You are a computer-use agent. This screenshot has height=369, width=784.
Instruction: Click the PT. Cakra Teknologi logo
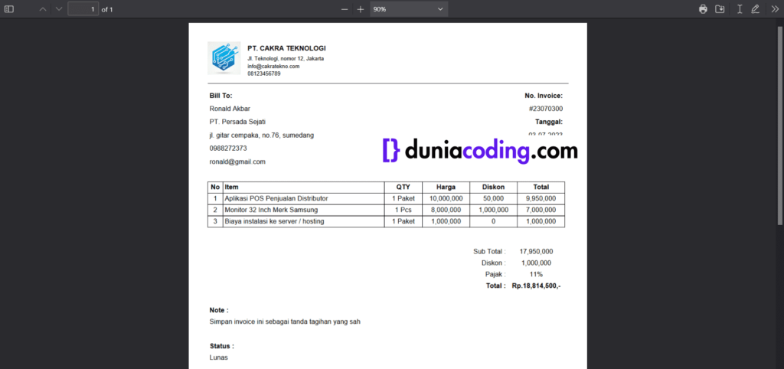(224, 58)
